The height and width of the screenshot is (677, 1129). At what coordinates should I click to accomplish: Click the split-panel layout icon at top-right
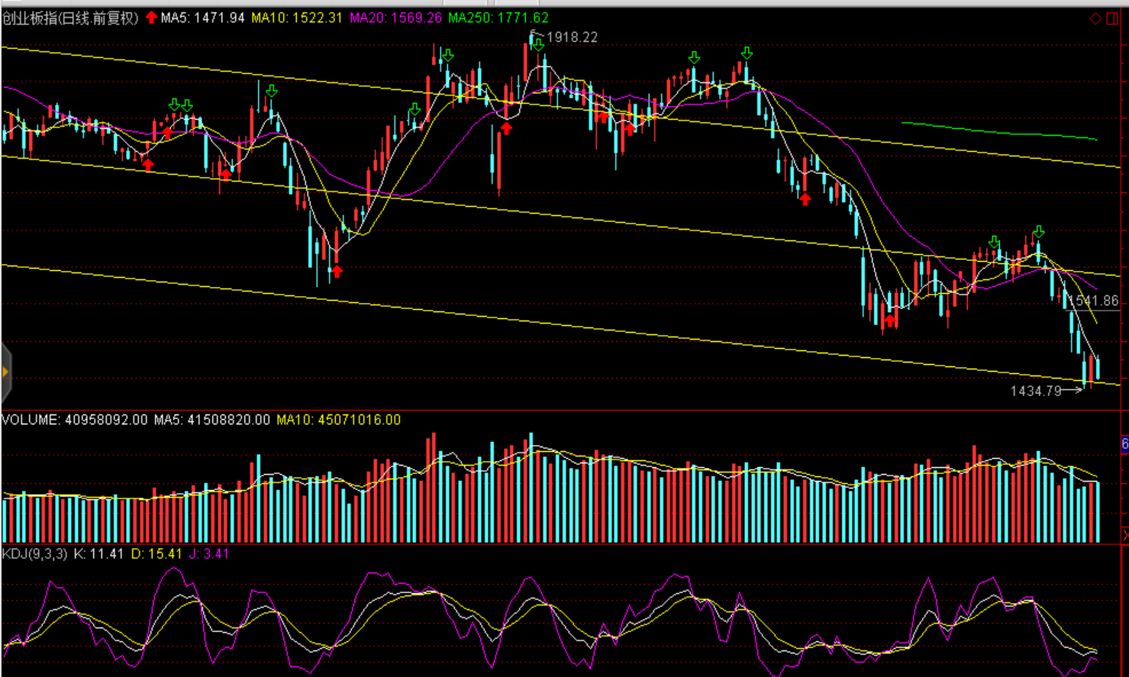coord(1112,18)
